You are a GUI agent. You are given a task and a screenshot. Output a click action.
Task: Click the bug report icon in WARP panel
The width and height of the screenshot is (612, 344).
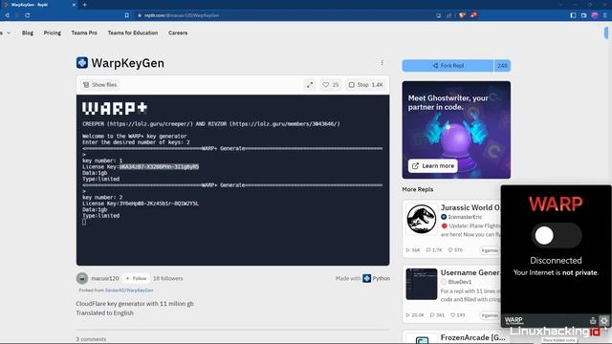point(593,321)
